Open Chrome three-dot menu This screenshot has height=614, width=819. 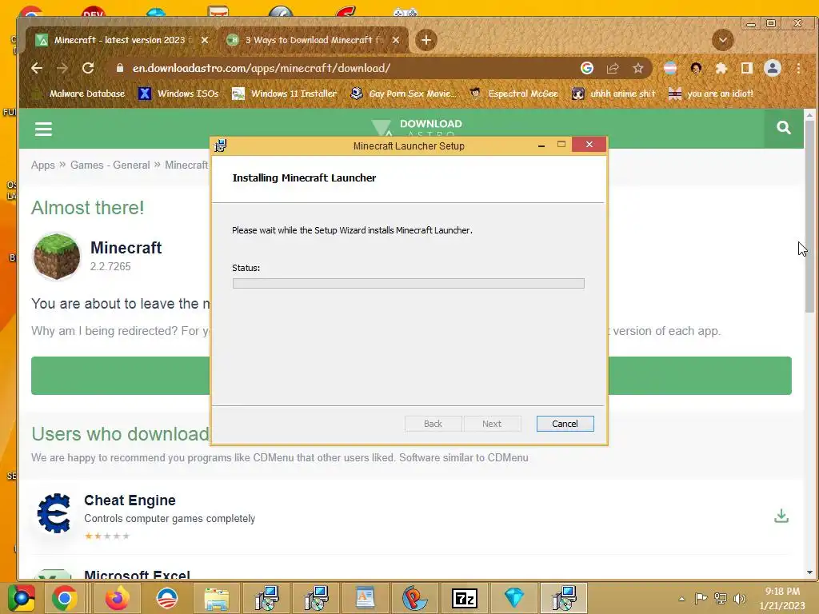click(x=798, y=68)
